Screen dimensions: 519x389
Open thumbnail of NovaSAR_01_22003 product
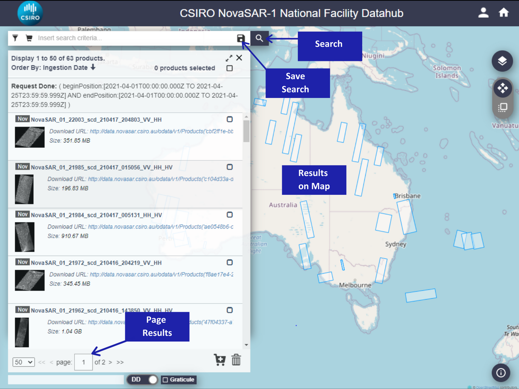[30, 137]
